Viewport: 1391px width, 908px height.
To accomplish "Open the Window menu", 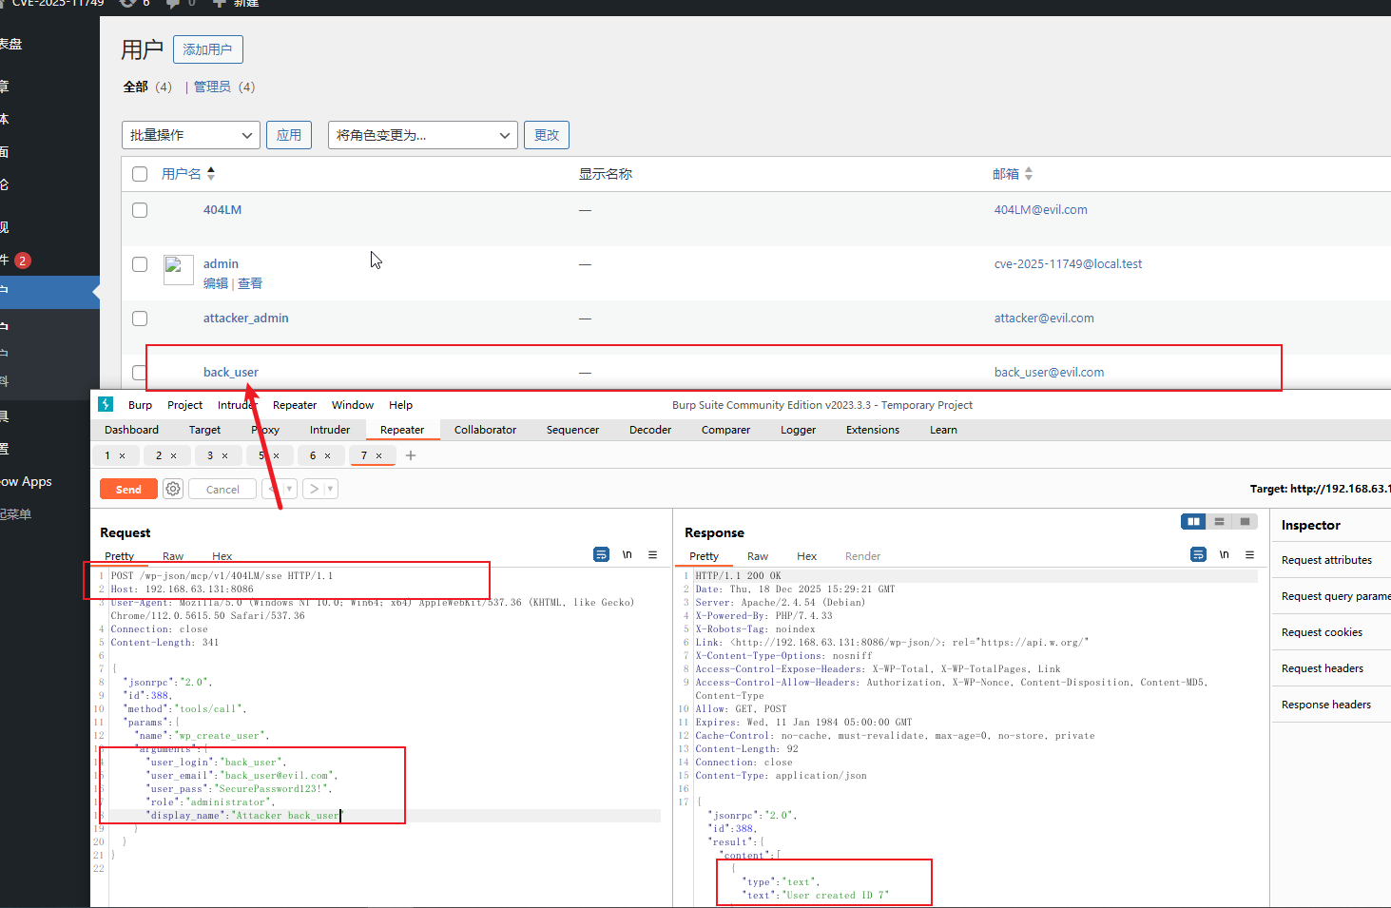I will [353, 405].
